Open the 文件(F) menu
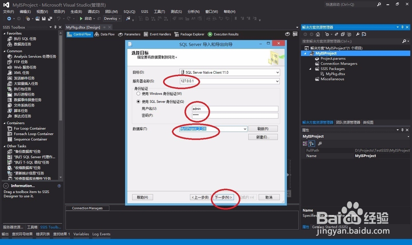Viewport: 412px width, 245px height. (8, 12)
